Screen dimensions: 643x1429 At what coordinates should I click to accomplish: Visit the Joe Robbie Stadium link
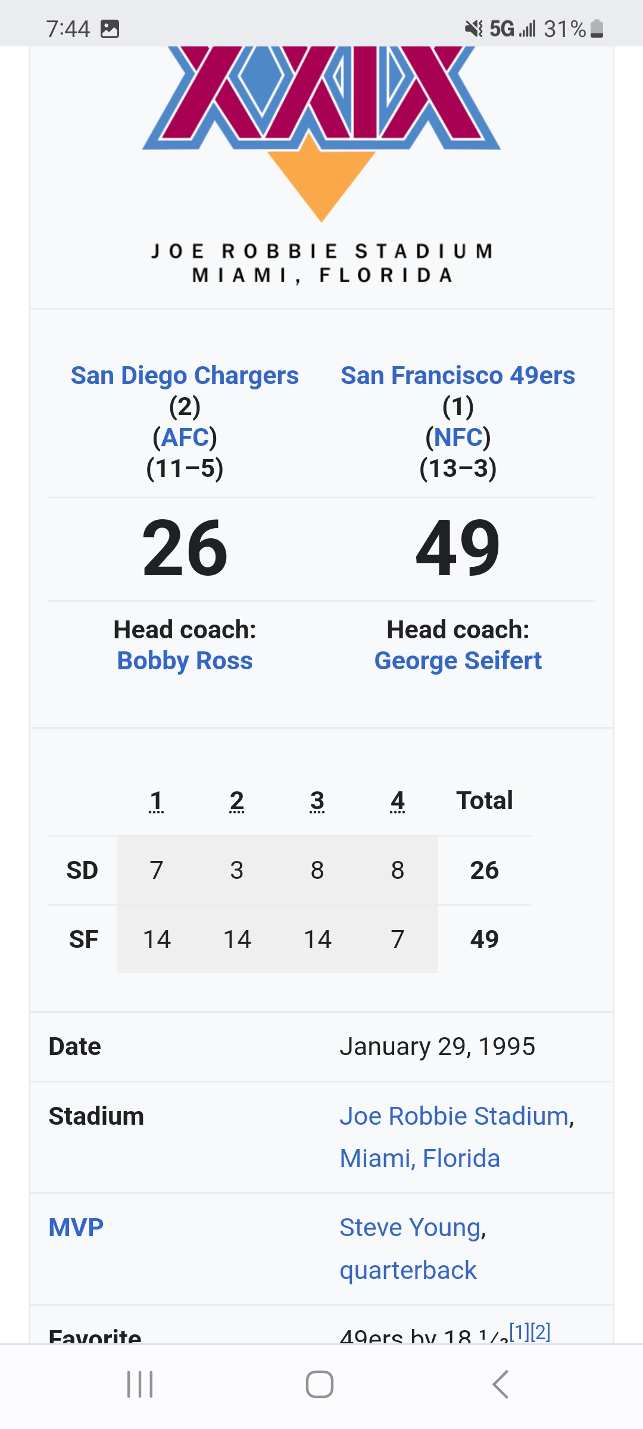pyautogui.click(x=454, y=1116)
